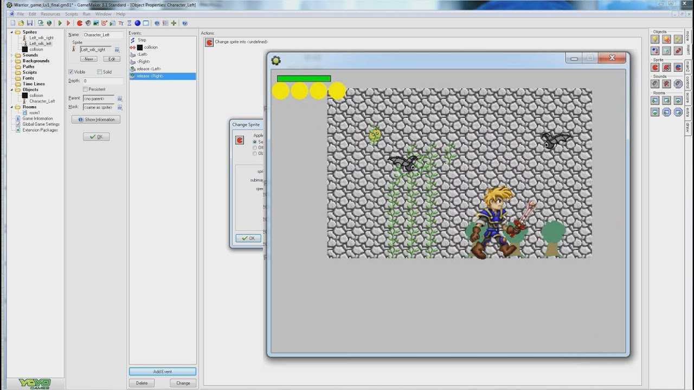Select Go to Next Room action
Viewport: 694px width, 390px height.
coord(666,100)
